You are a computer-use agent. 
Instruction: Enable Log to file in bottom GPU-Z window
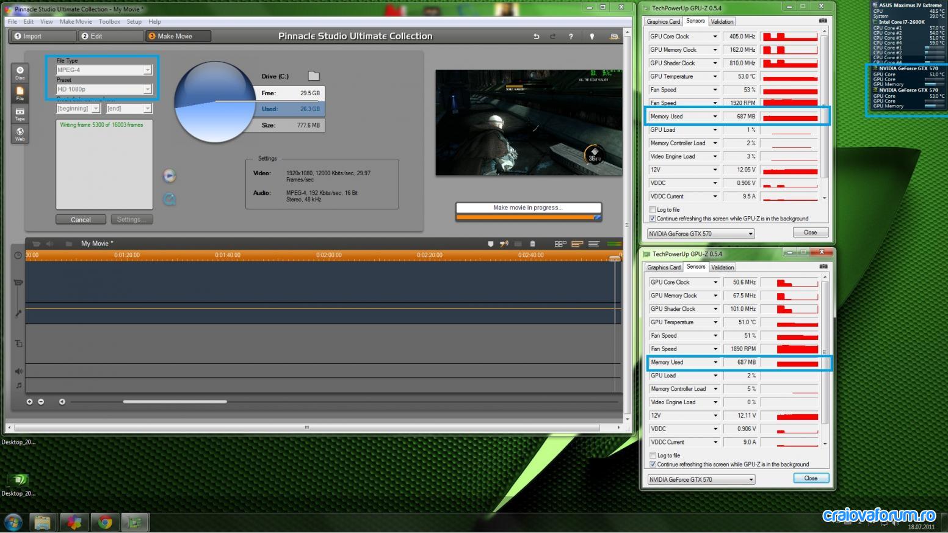click(x=653, y=455)
